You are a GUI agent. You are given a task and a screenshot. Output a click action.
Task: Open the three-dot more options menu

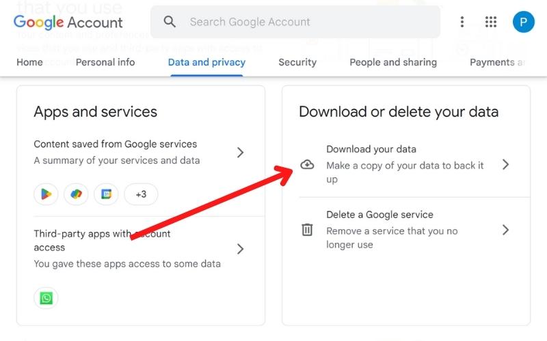[462, 22]
